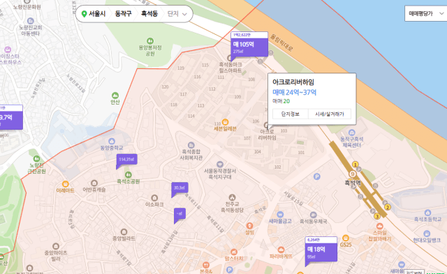
Task: Click 중앙하이츠빌라 building icon
Action: coord(56,246)
